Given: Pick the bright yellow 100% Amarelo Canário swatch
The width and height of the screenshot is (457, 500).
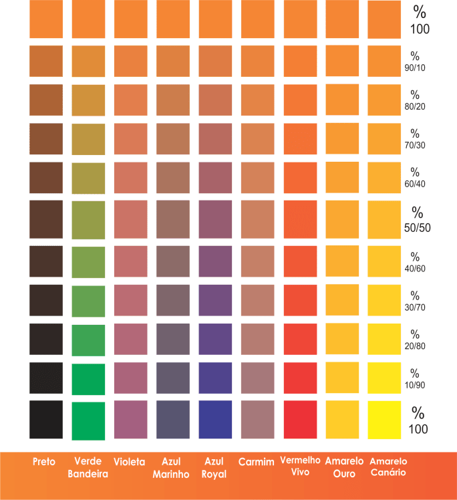Looking at the screenshot, I should [384, 420].
